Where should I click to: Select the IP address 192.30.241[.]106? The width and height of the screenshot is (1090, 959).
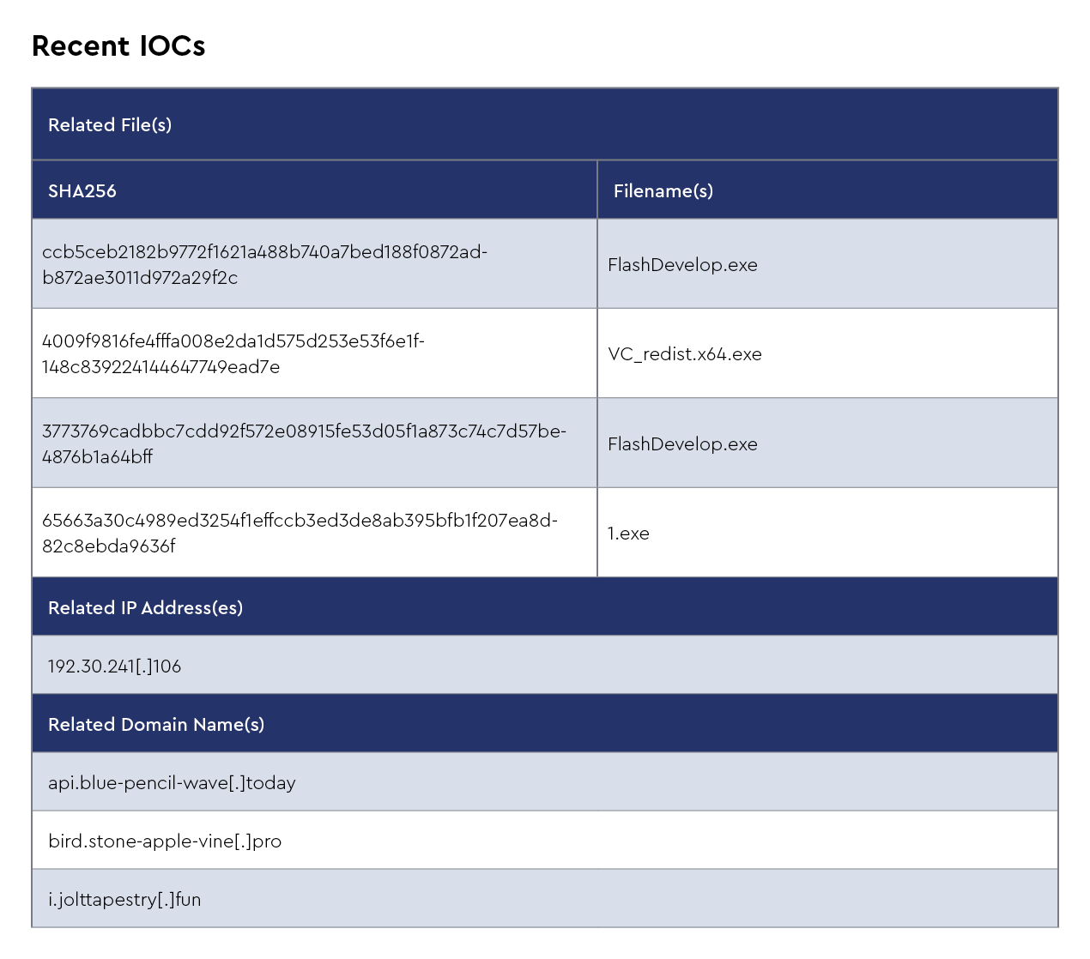[x=115, y=666]
